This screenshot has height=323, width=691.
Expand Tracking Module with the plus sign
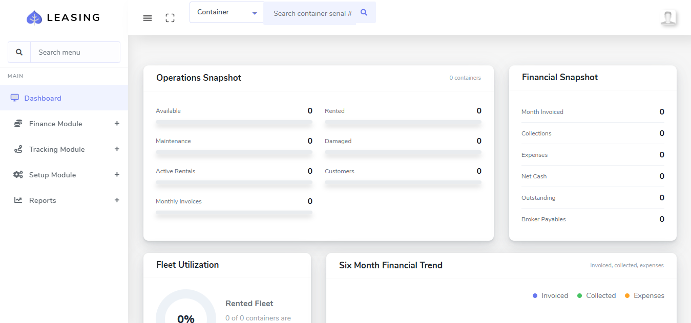pos(117,149)
